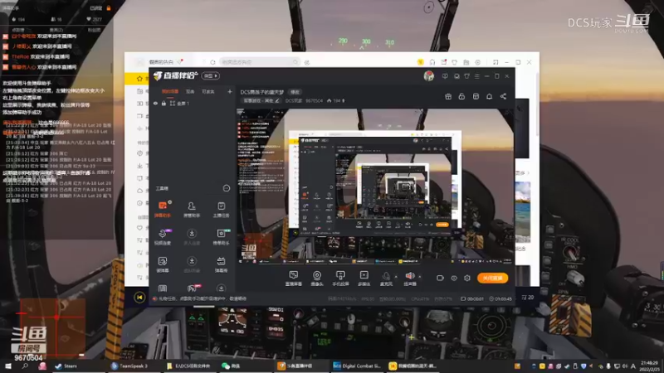Switch to the second scene tab
This screenshot has height=373, width=664.
click(x=190, y=91)
